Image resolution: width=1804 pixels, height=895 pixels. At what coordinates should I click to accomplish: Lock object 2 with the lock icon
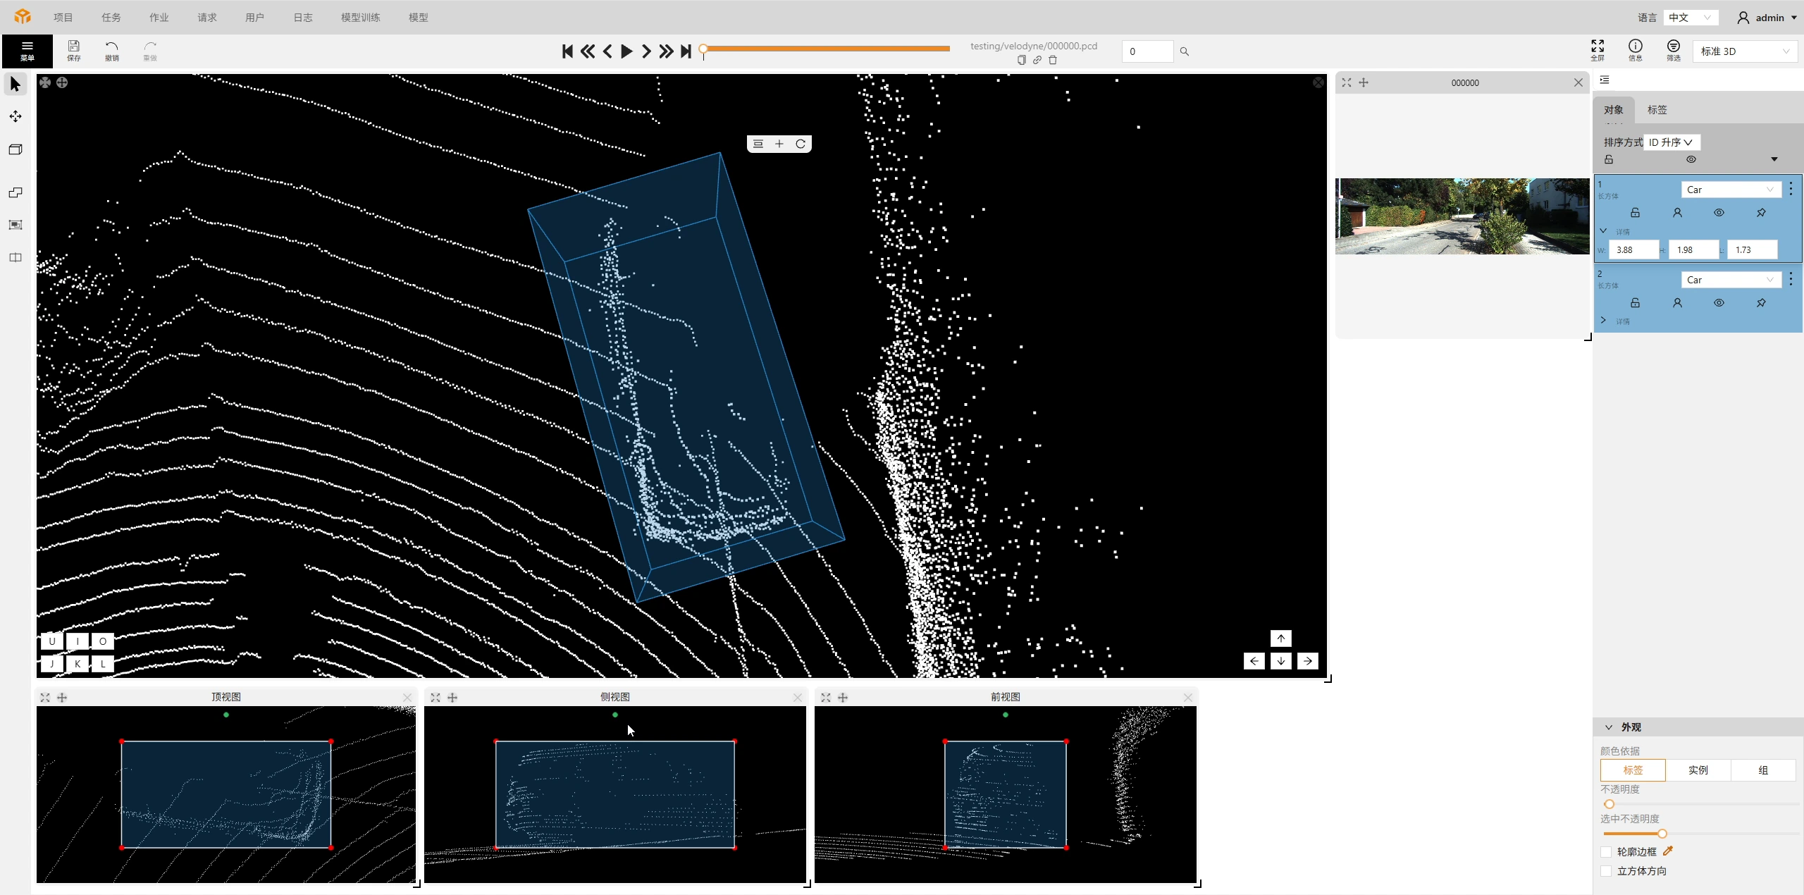1636,303
